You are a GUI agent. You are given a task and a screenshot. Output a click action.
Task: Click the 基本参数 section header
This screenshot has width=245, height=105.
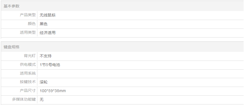[x=12, y=6]
